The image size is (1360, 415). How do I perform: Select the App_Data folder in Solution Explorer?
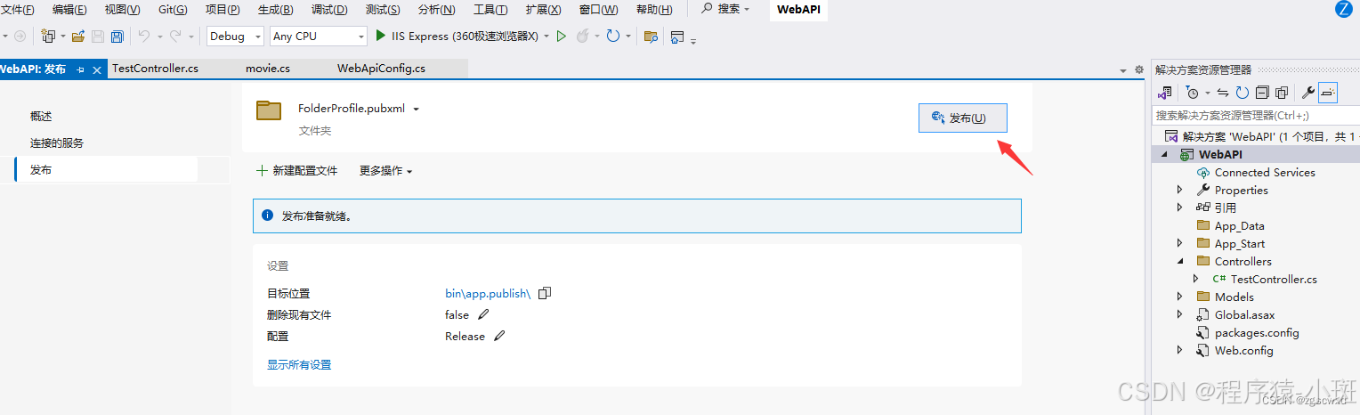coord(1239,225)
